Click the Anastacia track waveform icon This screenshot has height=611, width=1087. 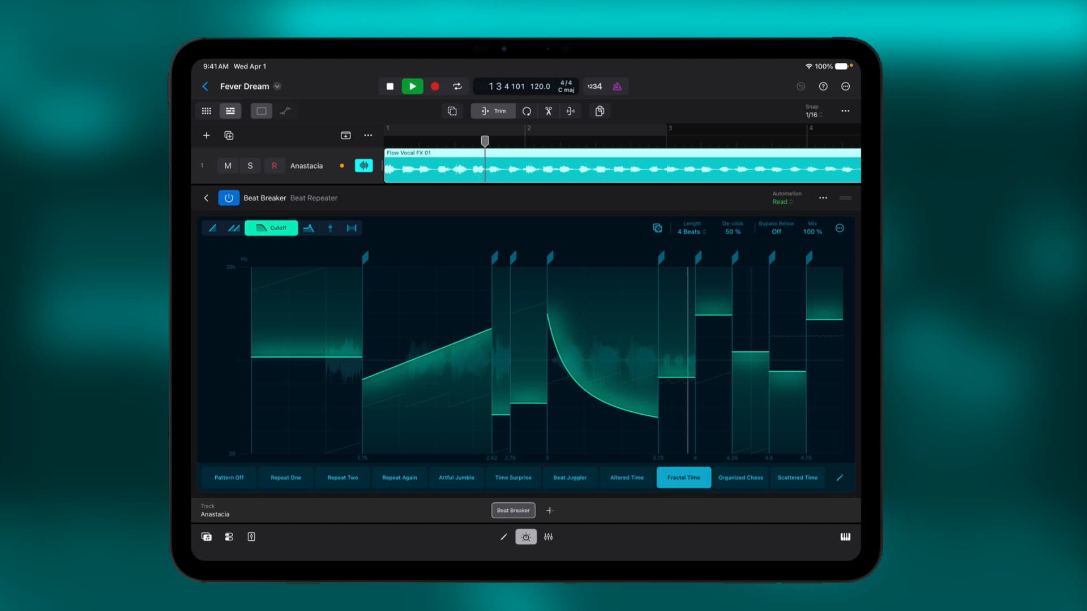[363, 166]
